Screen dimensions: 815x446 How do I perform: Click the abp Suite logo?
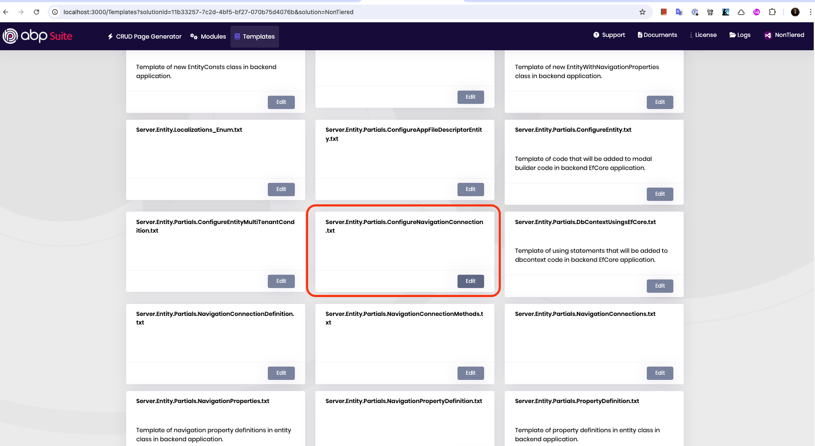point(38,36)
